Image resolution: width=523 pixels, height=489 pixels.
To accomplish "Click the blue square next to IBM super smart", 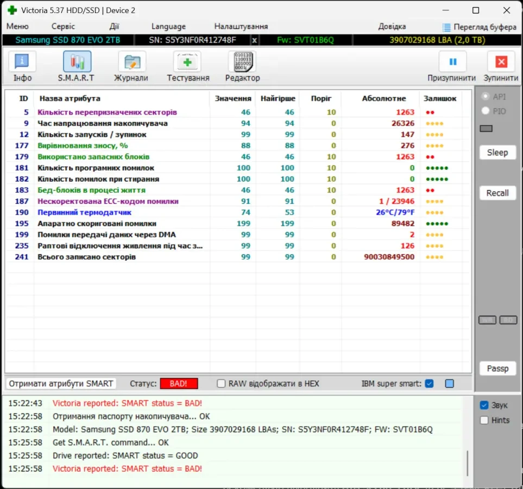I will coord(449,384).
